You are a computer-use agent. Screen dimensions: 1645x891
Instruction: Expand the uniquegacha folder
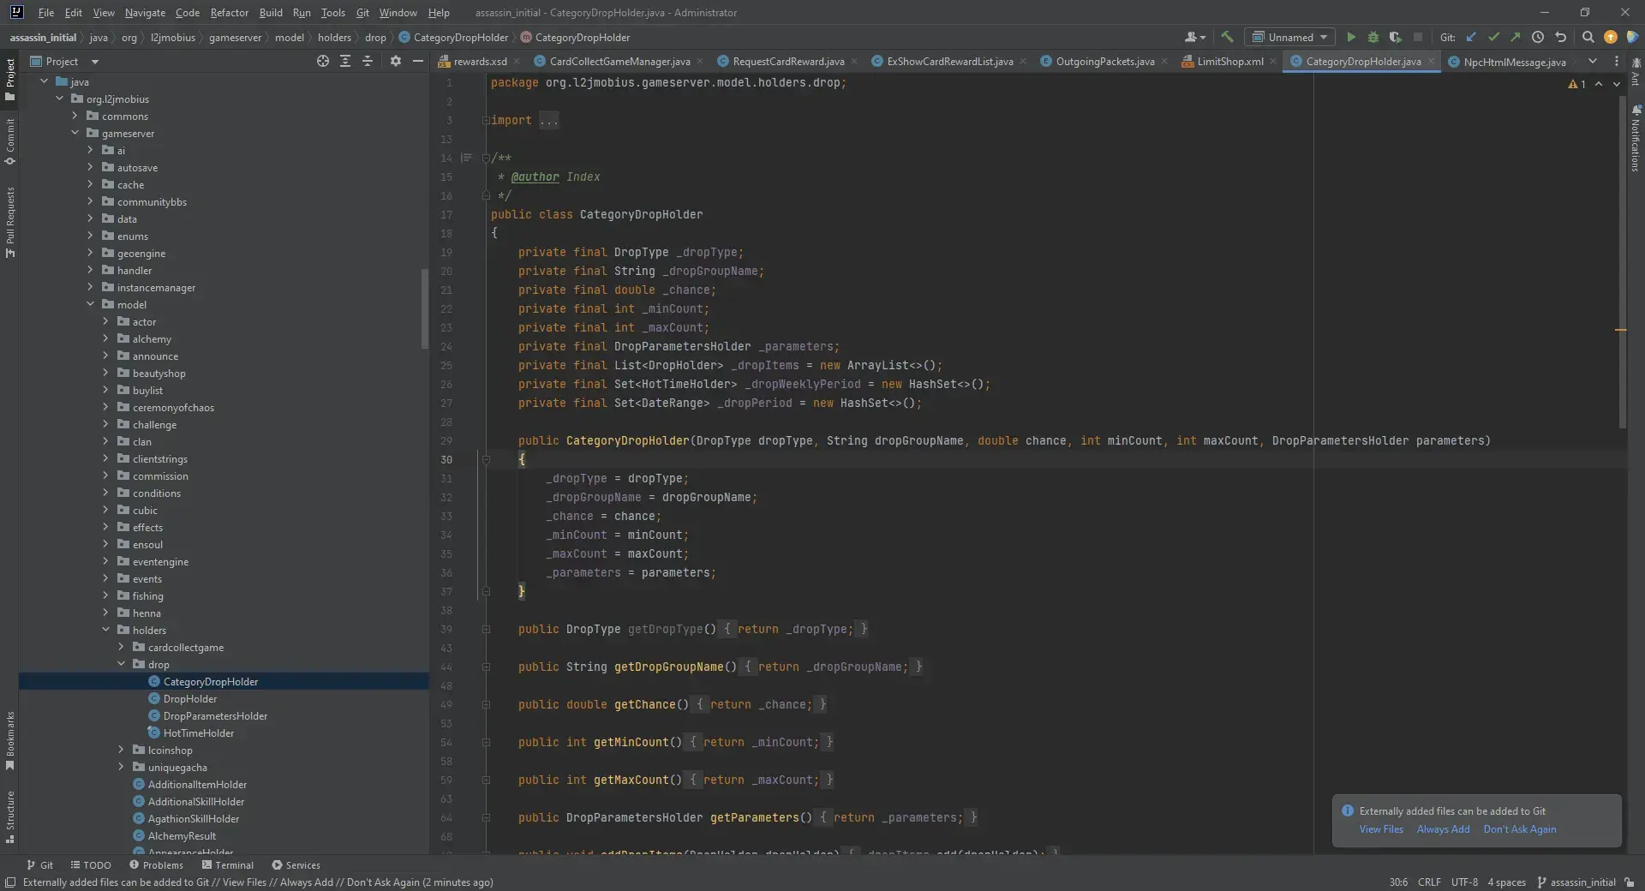pyautogui.click(x=121, y=767)
